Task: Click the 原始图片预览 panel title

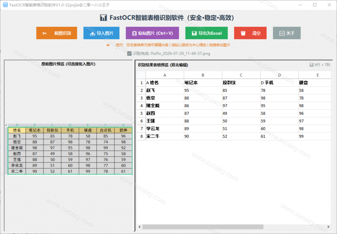Action: (x=68, y=64)
